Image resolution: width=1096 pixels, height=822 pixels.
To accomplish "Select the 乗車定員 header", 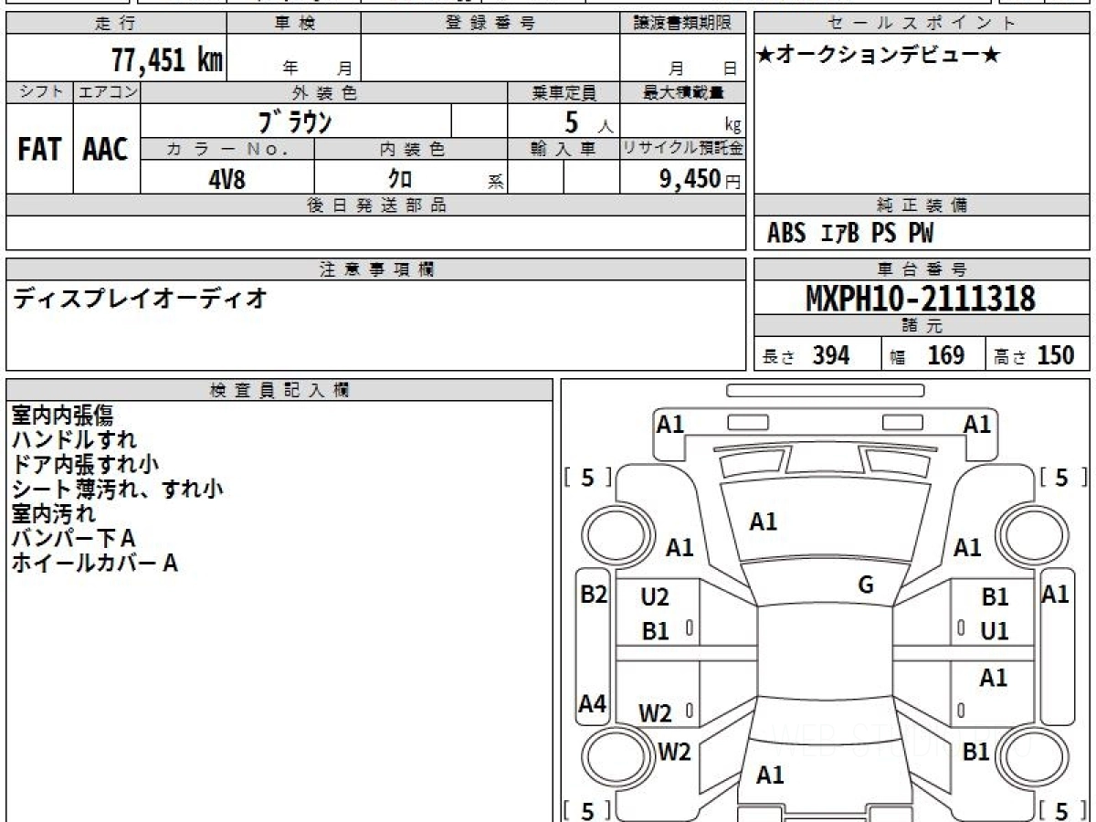I will pos(564,92).
